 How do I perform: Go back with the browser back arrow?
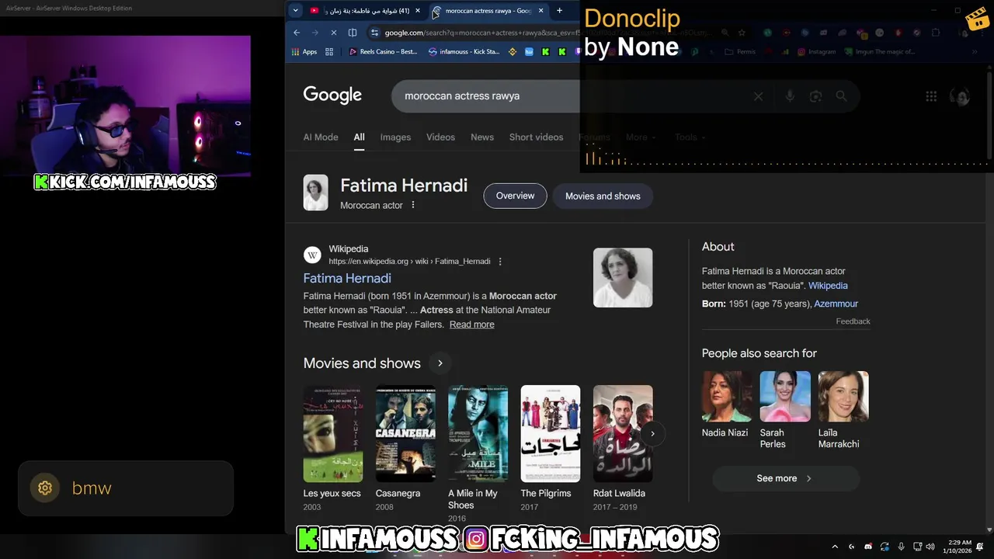click(x=297, y=33)
